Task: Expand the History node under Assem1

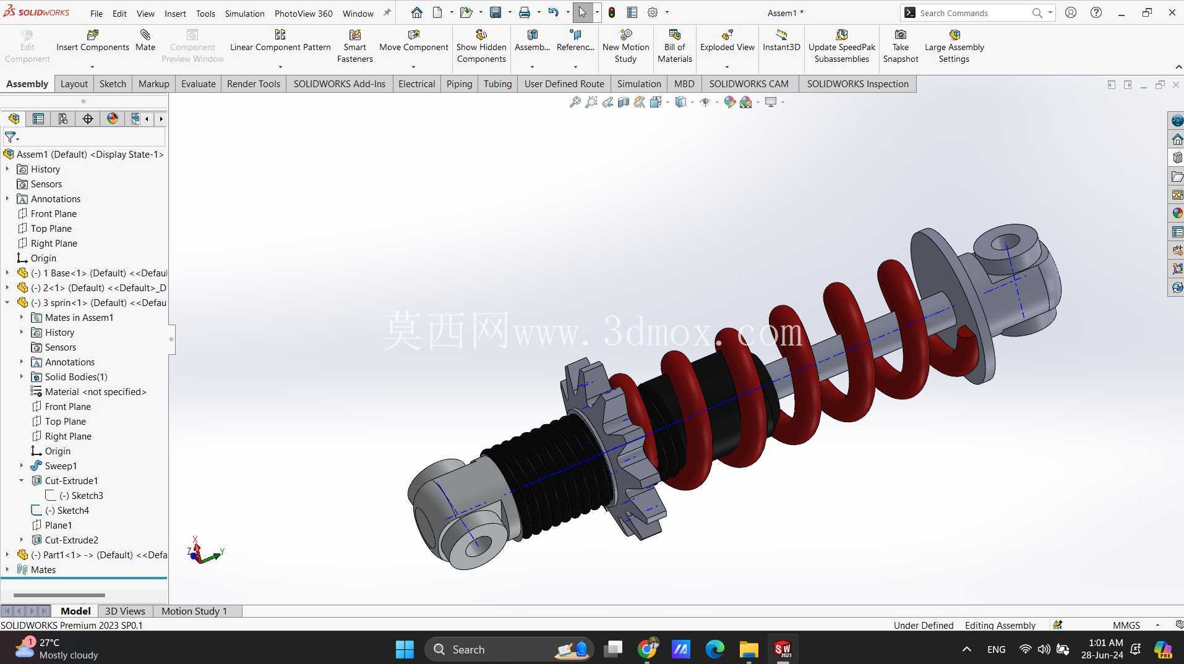Action: (7, 169)
